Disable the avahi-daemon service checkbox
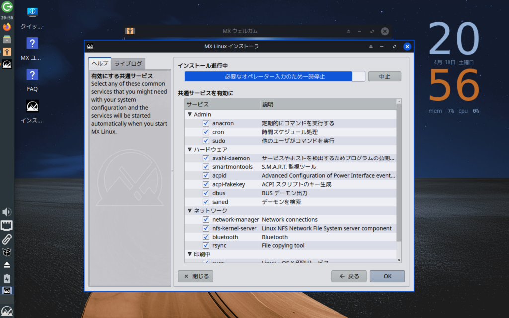The width and height of the screenshot is (509, 318). (x=206, y=159)
